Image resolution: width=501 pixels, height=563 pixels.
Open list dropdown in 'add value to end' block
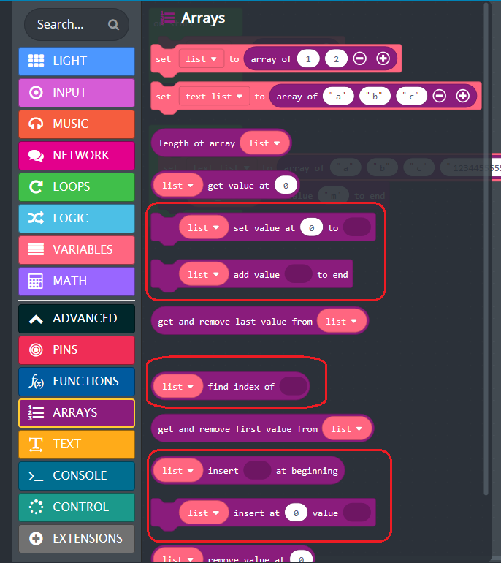pyautogui.click(x=204, y=275)
